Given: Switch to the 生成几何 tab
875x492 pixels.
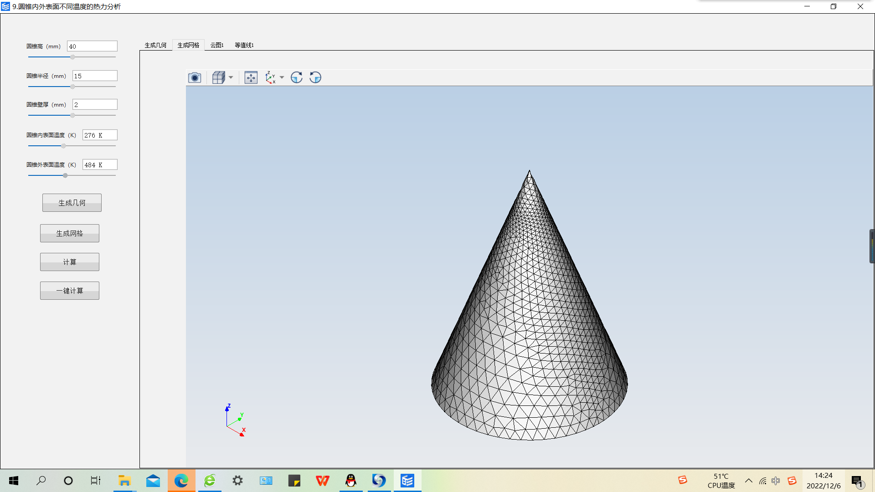Looking at the screenshot, I should point(155,45).
